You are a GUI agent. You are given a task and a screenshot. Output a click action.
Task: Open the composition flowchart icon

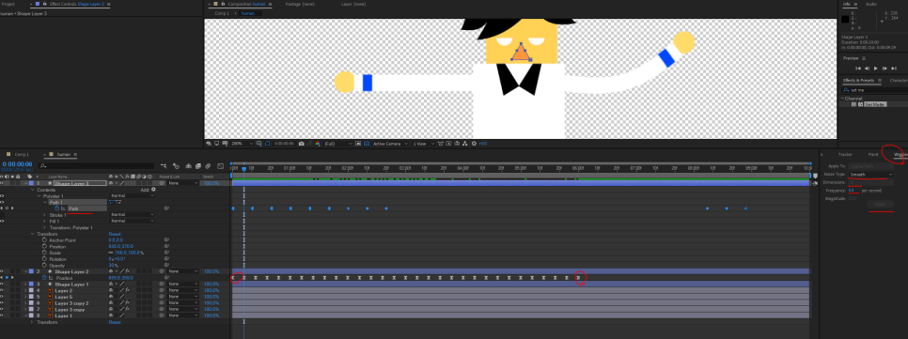click(465, 144)
